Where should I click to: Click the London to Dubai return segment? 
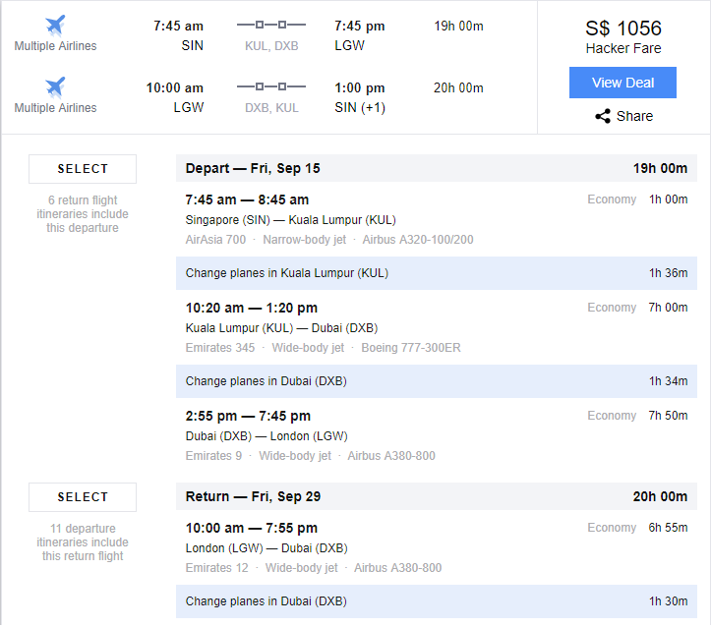tap(437, 547)
